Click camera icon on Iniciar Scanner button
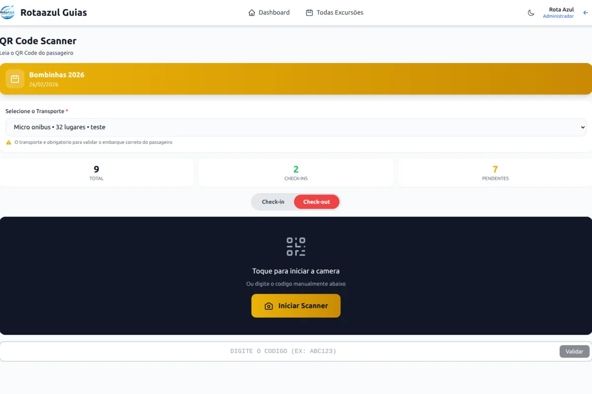Screen dimensions: 592x394 269,306
